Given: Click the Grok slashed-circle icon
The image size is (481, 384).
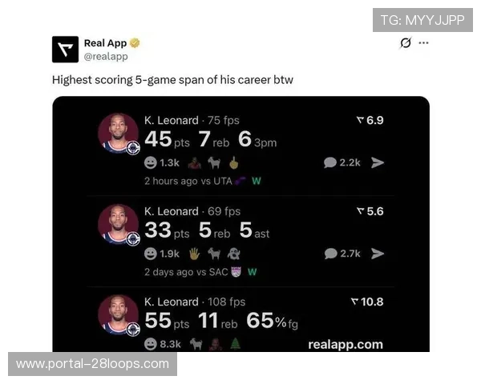Looking at the screenshot, I should tap(406, 43).
